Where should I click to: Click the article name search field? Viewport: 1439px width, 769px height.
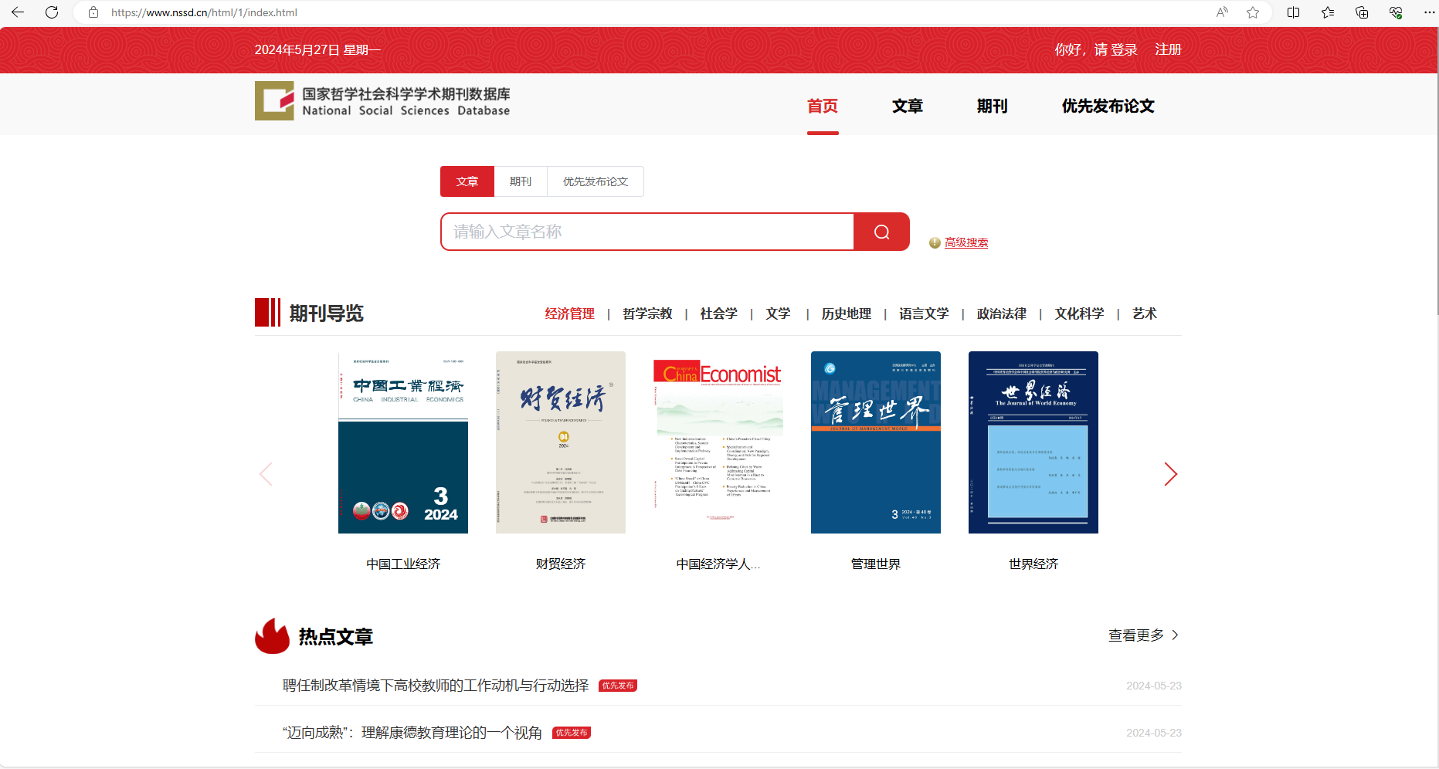pos(647,232)
